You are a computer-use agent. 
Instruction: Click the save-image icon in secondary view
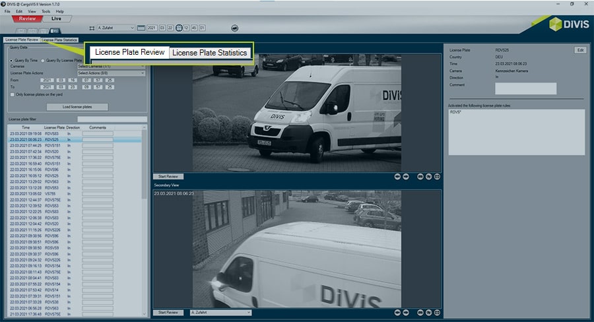coord(420,313)
